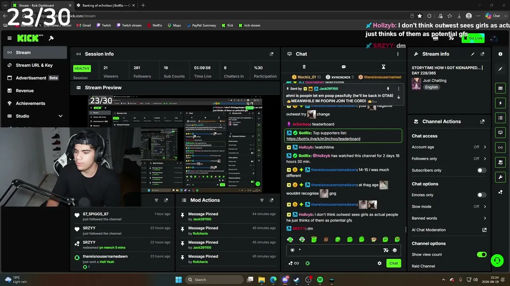The image size is (510, 286).
Task: Edit Stream info with the pencil icon
Action: [x=473, y=54]
